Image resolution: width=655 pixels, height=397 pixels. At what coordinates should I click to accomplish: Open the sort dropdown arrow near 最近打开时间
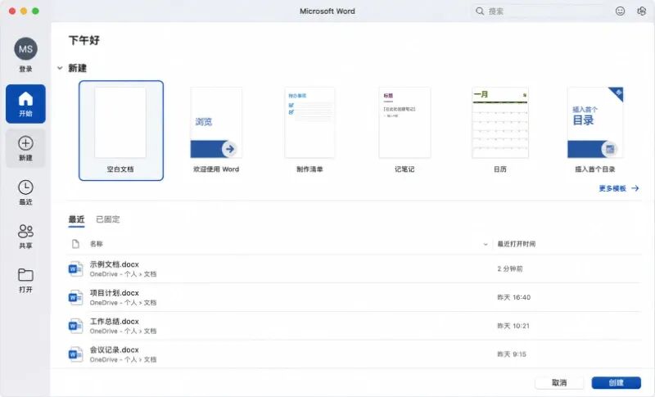pos(486,244)
